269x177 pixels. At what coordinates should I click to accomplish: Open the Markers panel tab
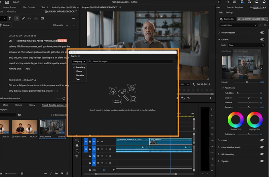coord(19,105)
